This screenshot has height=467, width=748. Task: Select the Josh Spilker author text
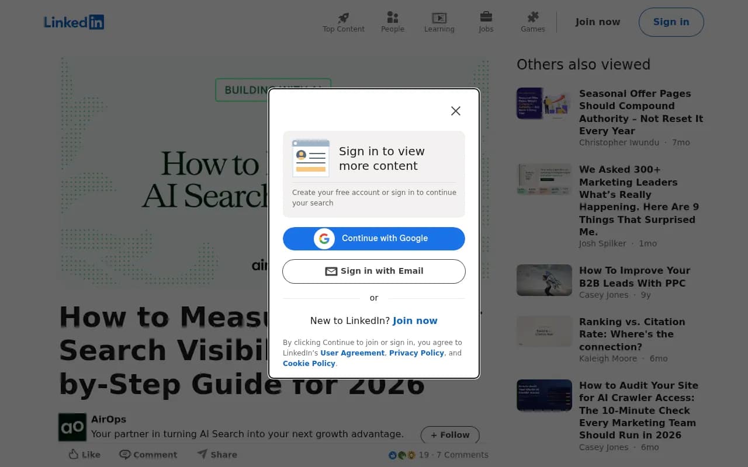[602, 243]
